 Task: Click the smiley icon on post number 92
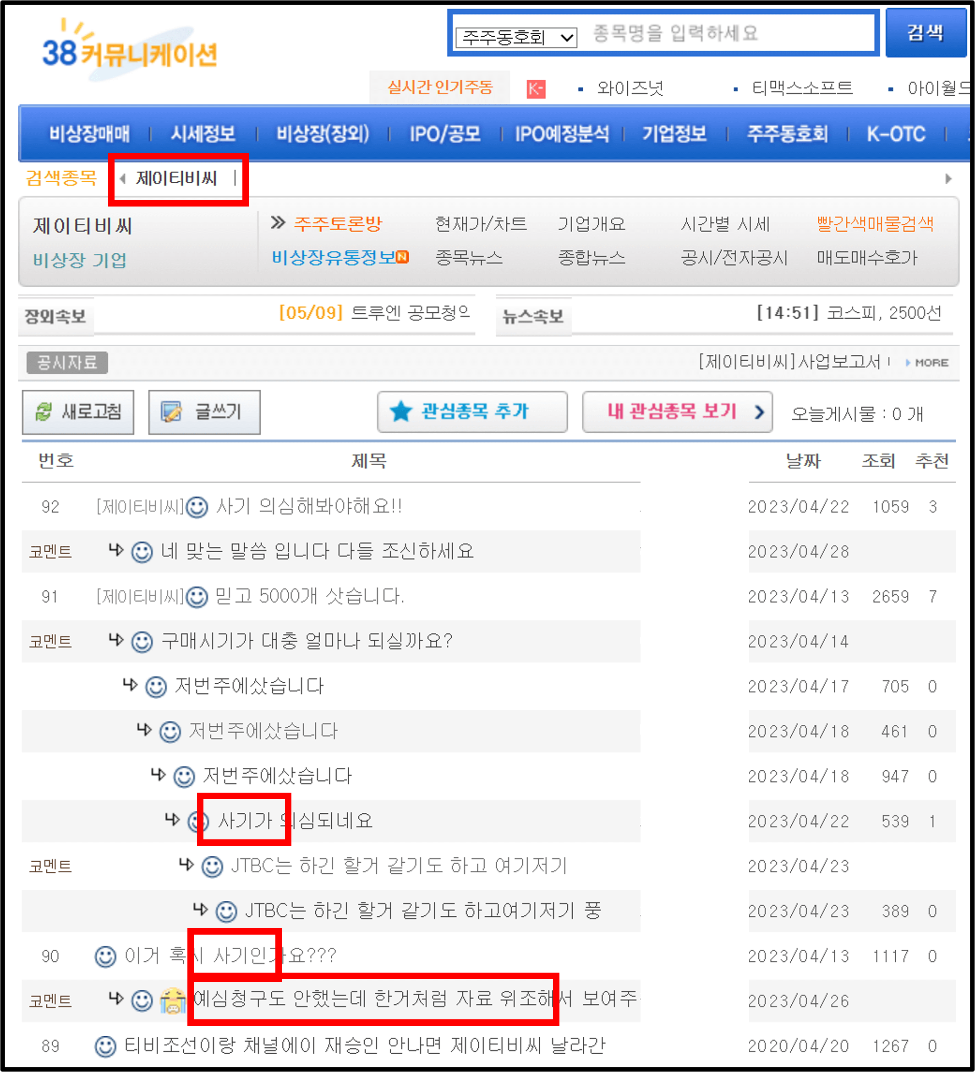pos(197,508)
